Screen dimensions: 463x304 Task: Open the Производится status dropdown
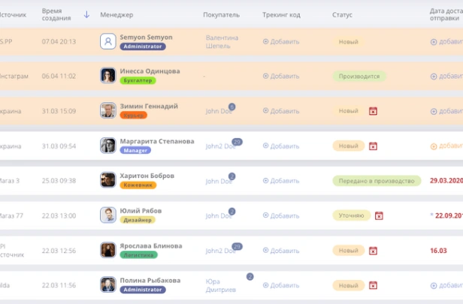(x=359, y=76)
